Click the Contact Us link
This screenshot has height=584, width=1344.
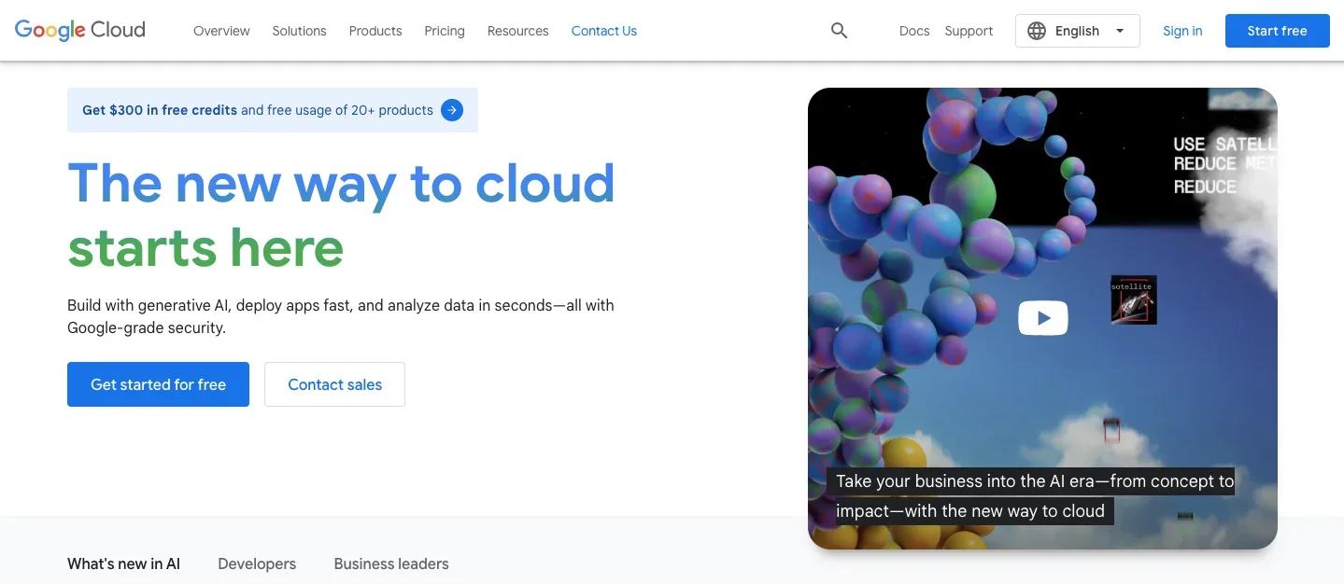pos(603,31)
